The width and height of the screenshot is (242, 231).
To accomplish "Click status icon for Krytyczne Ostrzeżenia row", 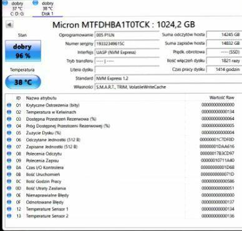I will [9, 105].
